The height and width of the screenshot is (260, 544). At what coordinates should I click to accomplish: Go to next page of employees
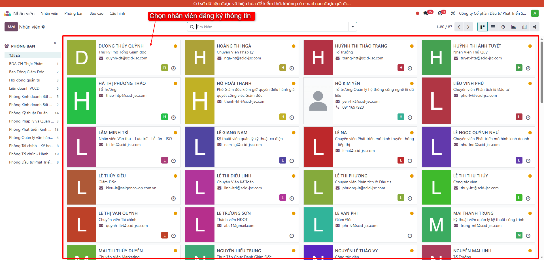[x=468, y=27]
